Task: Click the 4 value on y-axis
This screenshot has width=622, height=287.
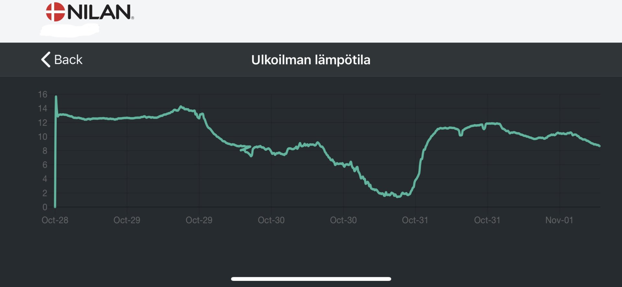Action: click(x=45, y=179)
